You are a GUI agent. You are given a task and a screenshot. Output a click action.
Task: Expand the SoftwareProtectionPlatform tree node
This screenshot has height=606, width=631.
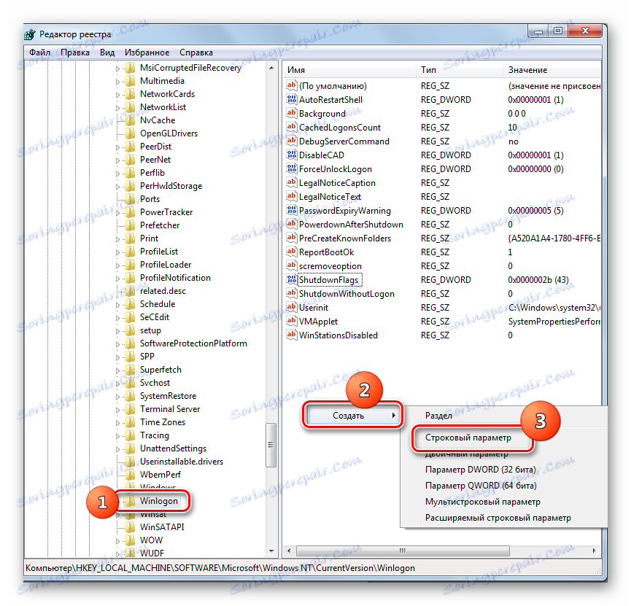[118, 344]
